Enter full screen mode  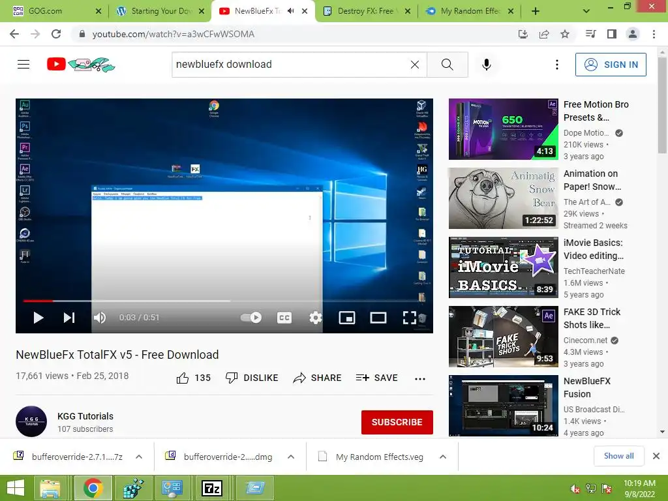point(410,318)
